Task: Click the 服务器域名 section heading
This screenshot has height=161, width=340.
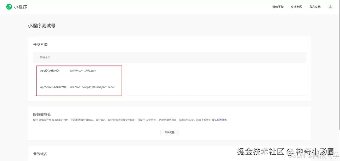Action: click(42, 114)
